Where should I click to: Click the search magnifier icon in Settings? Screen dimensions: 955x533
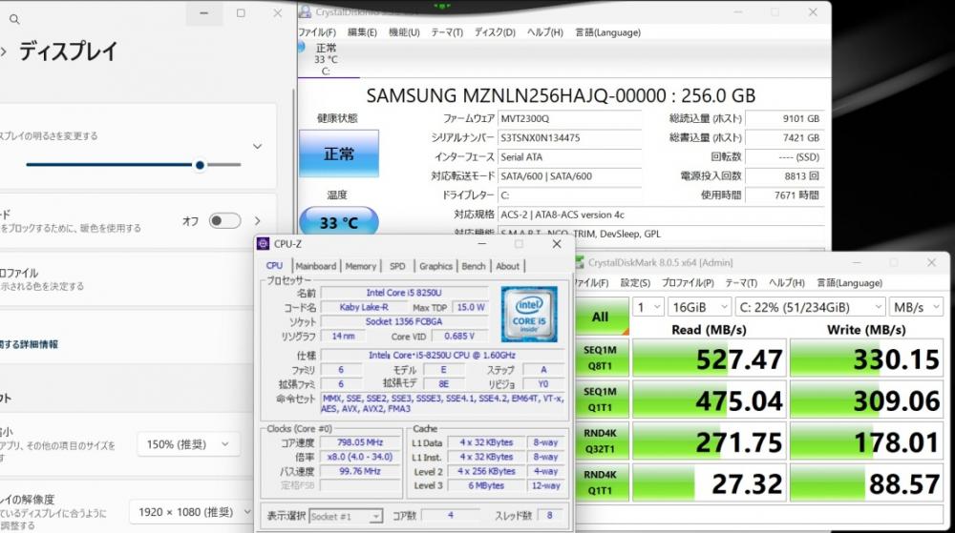tap(14, 19)
